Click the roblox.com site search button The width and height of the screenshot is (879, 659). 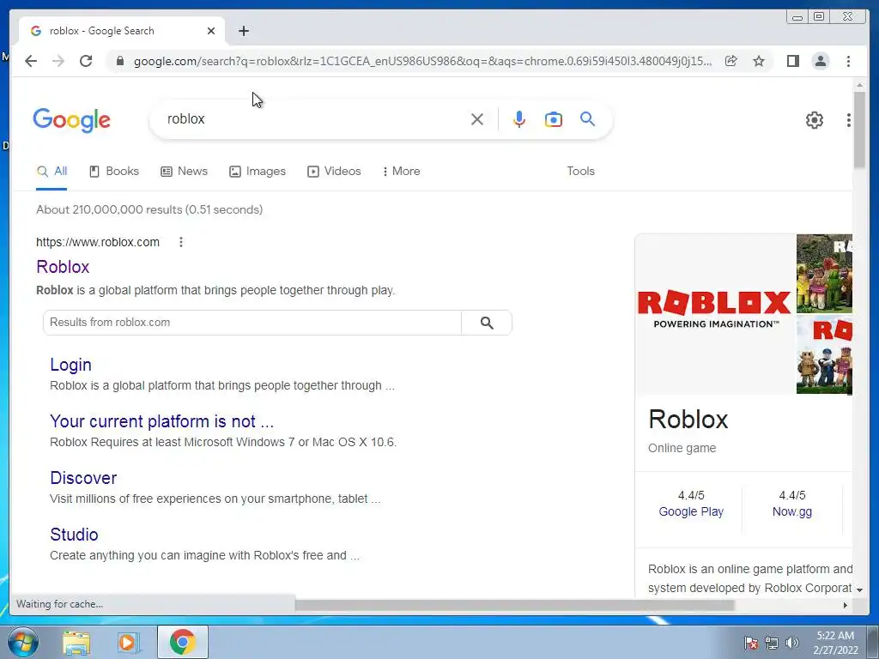click(487, 323)
